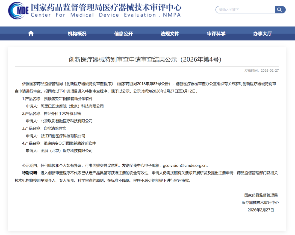This screenshot has height=235, width=295.
Task: Open the 机构概况 menu
Action: [77, 34]
